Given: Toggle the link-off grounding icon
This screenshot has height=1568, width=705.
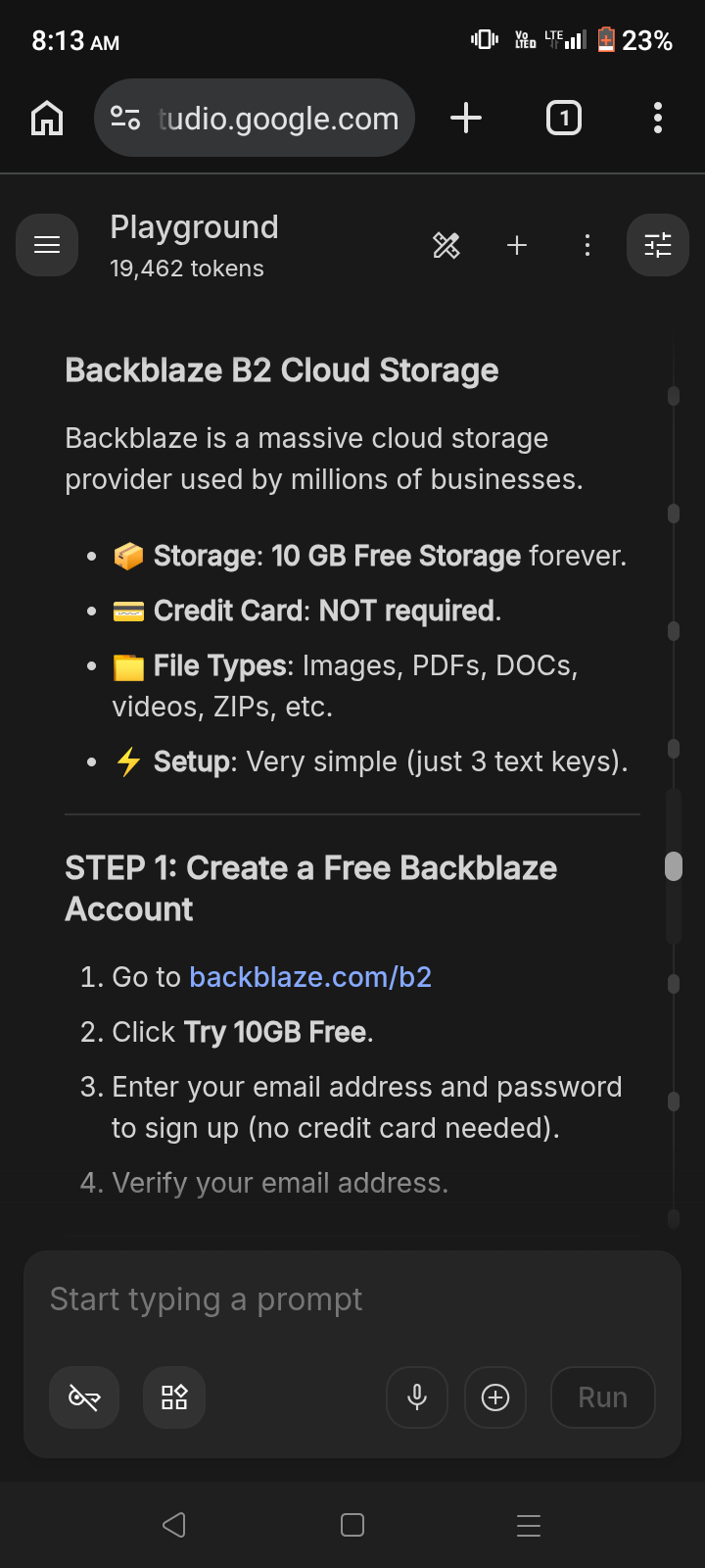Looking at the screenshot, I should click(x=84, y=1397).
